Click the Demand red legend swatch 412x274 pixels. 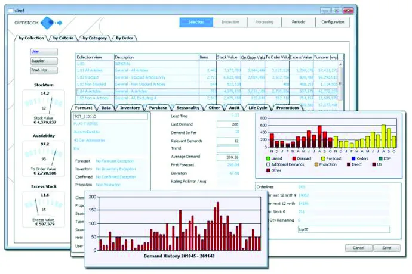tap(294, 158)
